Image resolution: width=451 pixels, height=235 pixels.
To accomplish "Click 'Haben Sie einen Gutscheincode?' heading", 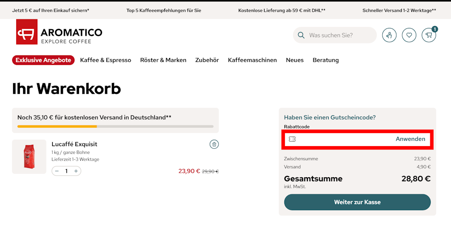I will coord(330,117).
